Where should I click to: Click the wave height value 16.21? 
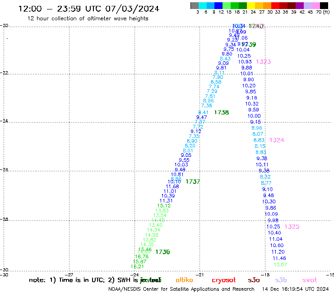click(x=137, y=266)
